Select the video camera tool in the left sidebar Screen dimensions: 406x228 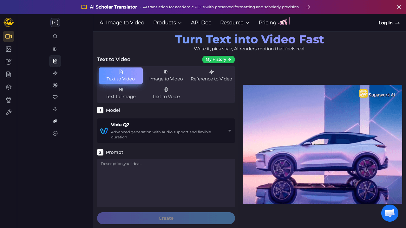pos(8,36)
